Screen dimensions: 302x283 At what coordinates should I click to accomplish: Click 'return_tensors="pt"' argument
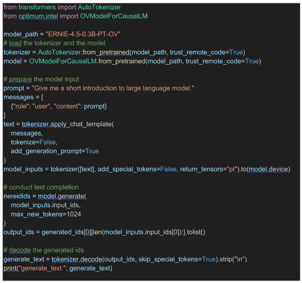click(x=208, y=169)
